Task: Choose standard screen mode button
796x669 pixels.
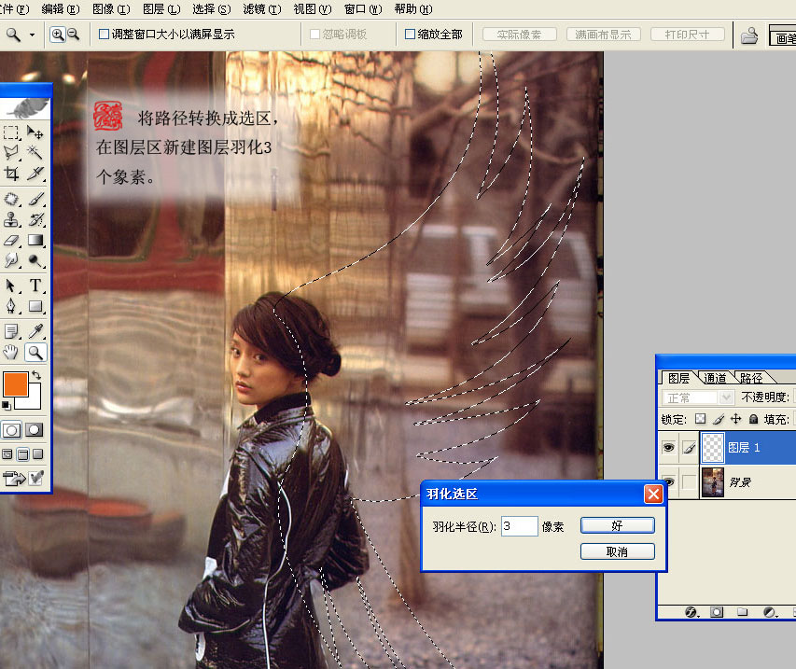Action: [x=7, y=454]
